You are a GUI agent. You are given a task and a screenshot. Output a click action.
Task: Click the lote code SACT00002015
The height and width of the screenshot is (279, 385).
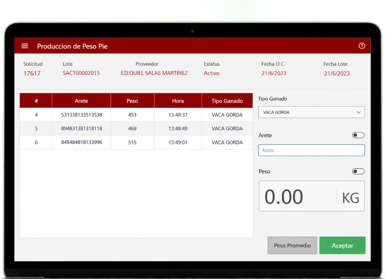coord(81,73)
